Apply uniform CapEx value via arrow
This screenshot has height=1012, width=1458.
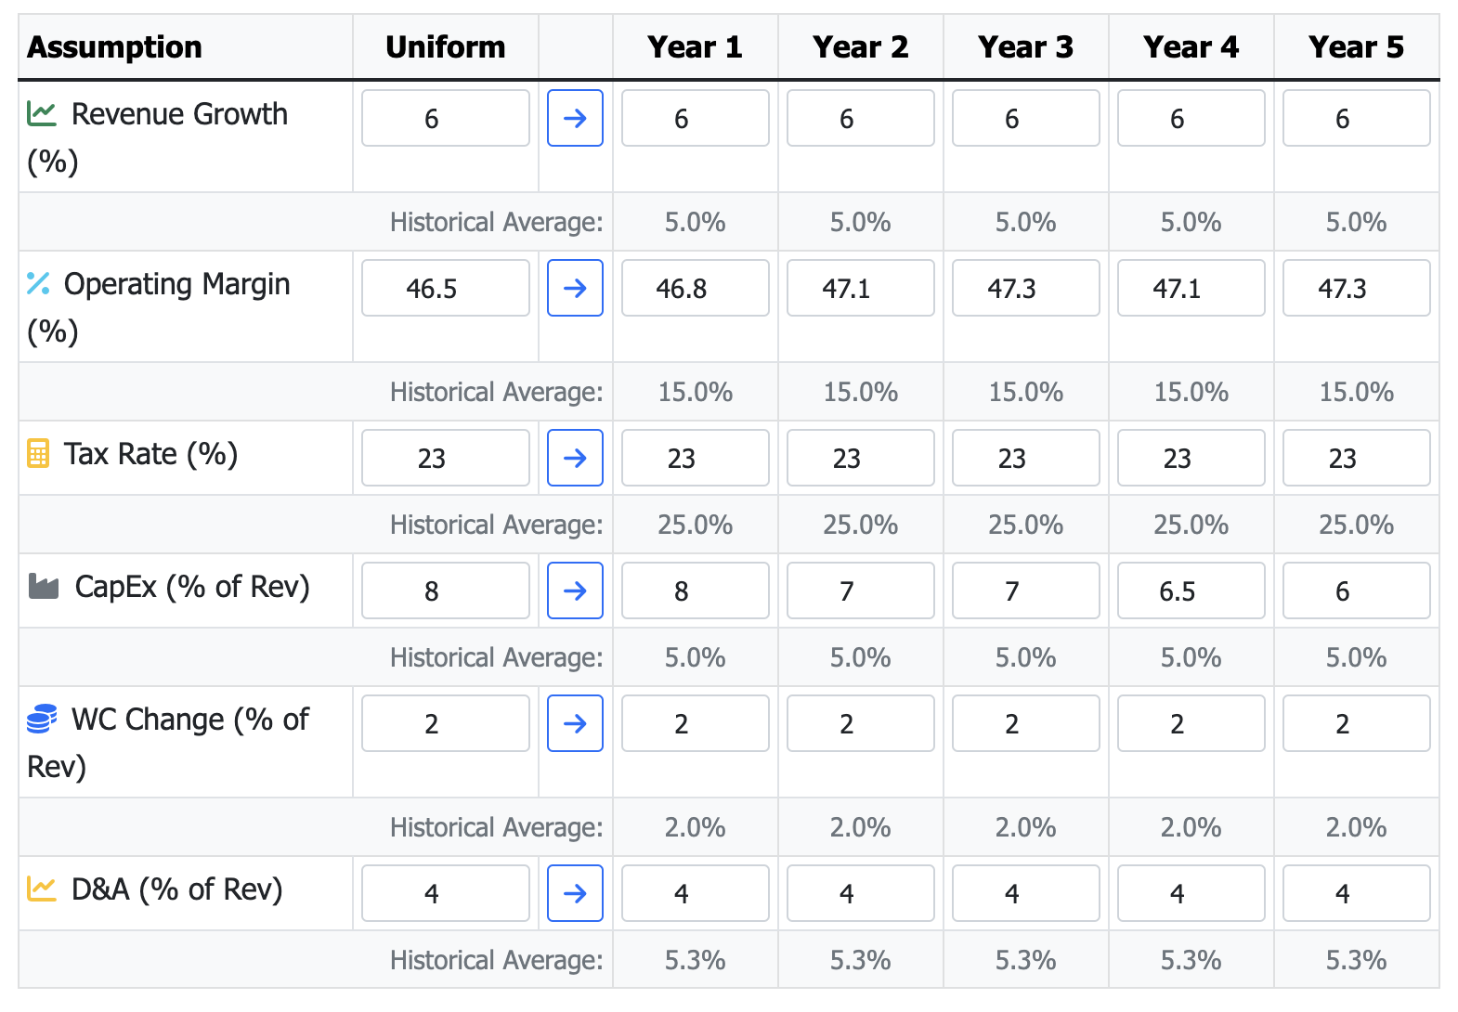[575, 590]
